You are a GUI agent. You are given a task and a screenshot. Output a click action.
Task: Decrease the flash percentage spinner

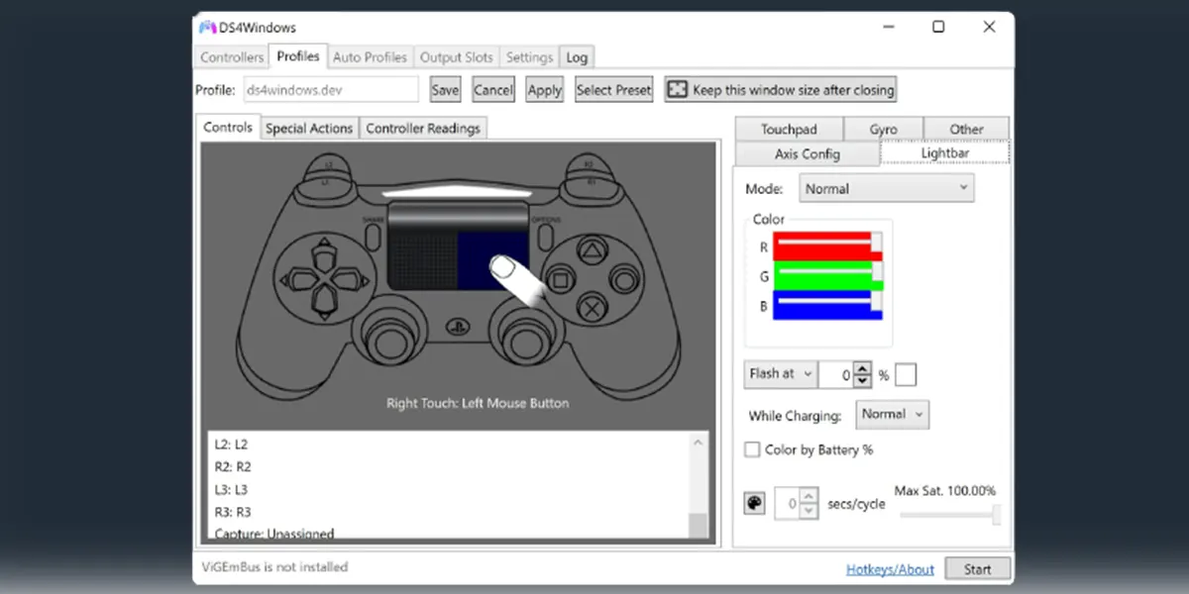(x=862, y=381)
